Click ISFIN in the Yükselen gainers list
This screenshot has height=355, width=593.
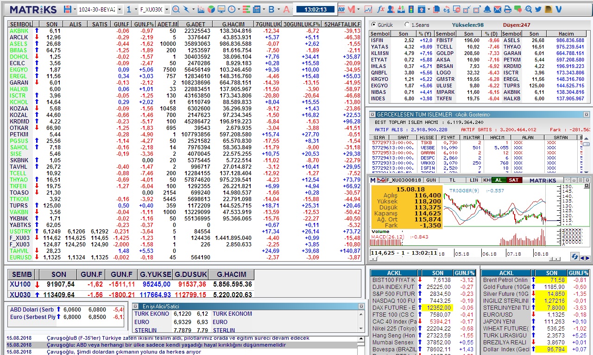(x=377, y=40)
